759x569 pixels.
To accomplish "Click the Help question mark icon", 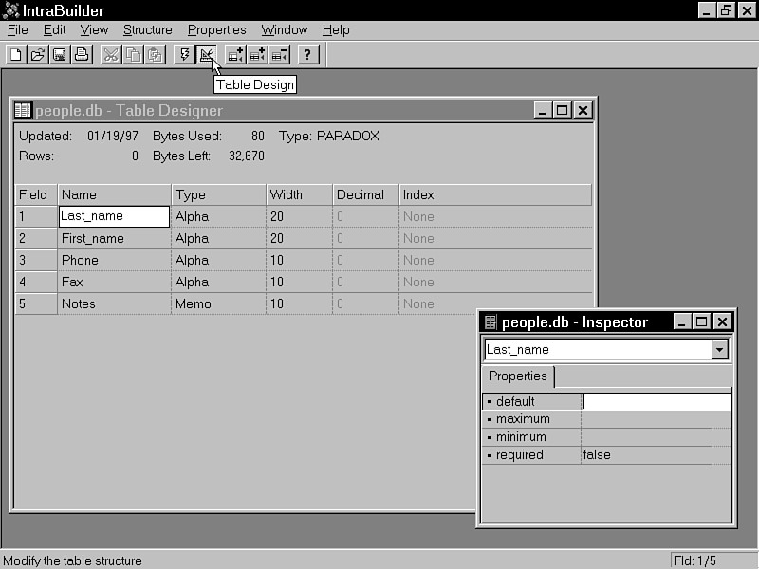I will [x=307, y=55].
